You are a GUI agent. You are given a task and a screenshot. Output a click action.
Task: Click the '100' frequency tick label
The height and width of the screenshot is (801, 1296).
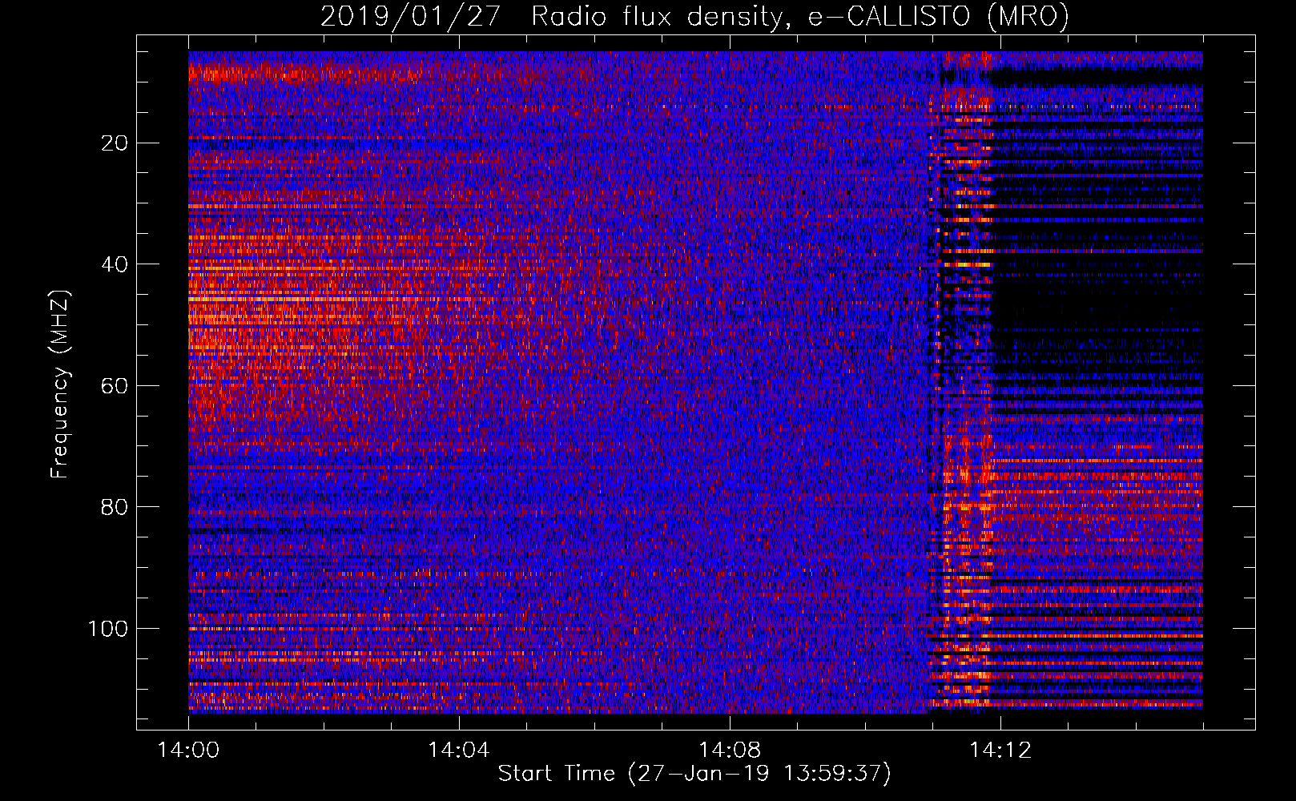(x=108, y=629)
